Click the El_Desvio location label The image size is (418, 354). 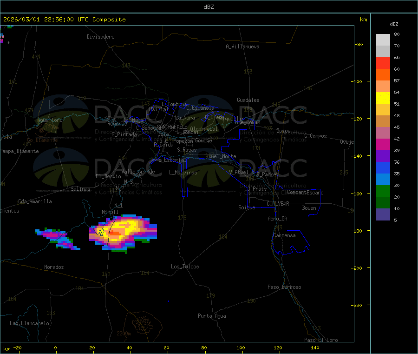pyautogui.click(x=109, y=176)
